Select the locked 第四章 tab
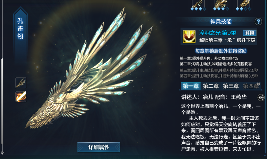The image size is (267, 159). click(251, 86)
